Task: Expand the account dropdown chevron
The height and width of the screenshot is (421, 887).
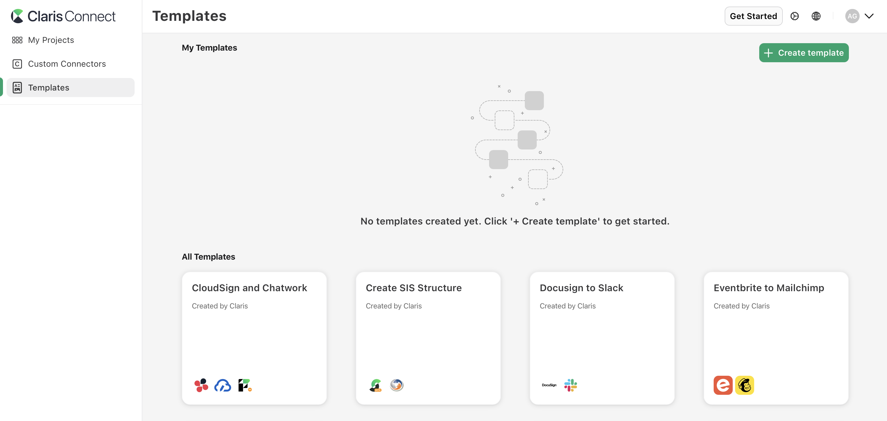Action: pos(869,16)
